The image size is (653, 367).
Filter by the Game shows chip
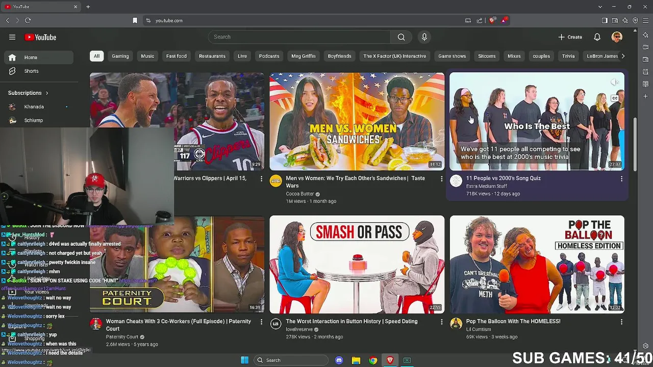452,56
